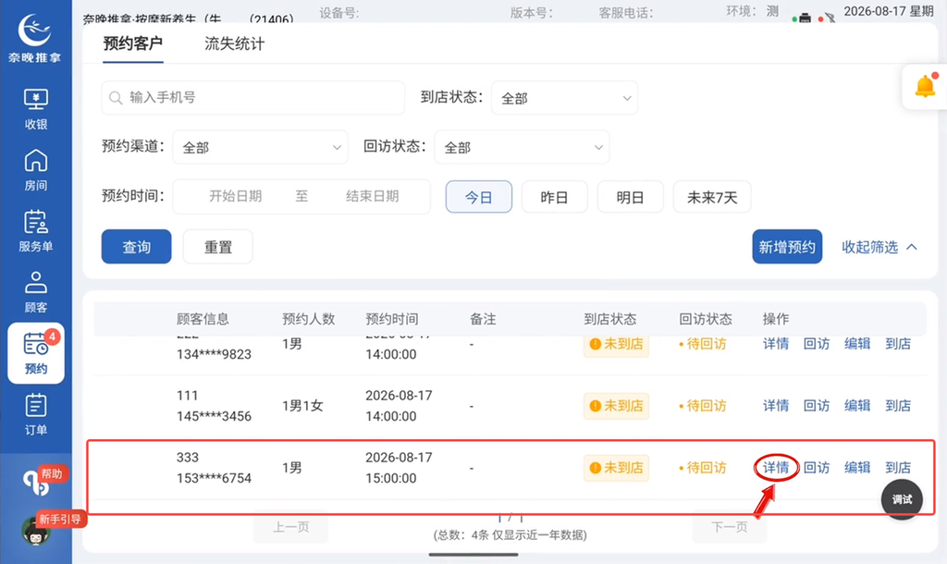
Task: Open the 回访状态 dropdown
Action: (x=522, y=147)
